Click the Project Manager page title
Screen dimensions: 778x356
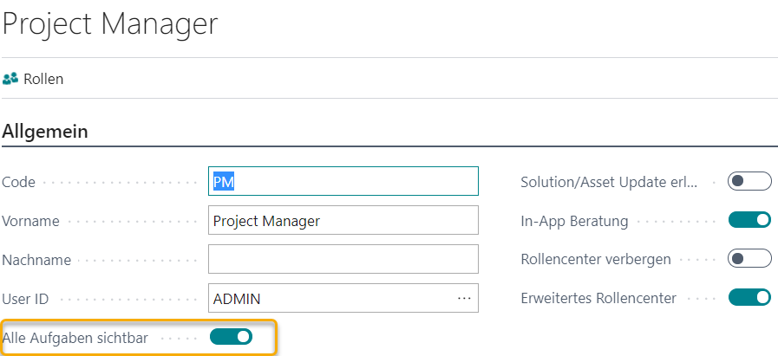(110, 23)
